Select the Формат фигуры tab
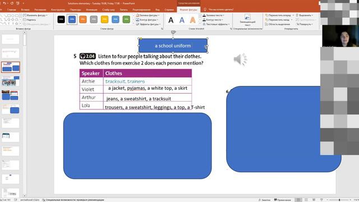This screenshot has height=202, width=359. pos(188,10)
